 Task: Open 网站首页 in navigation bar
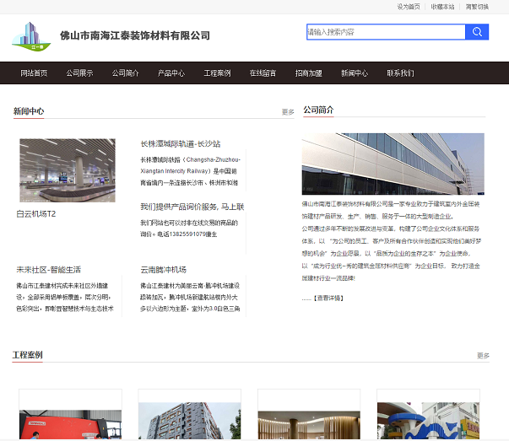point(34,73)
